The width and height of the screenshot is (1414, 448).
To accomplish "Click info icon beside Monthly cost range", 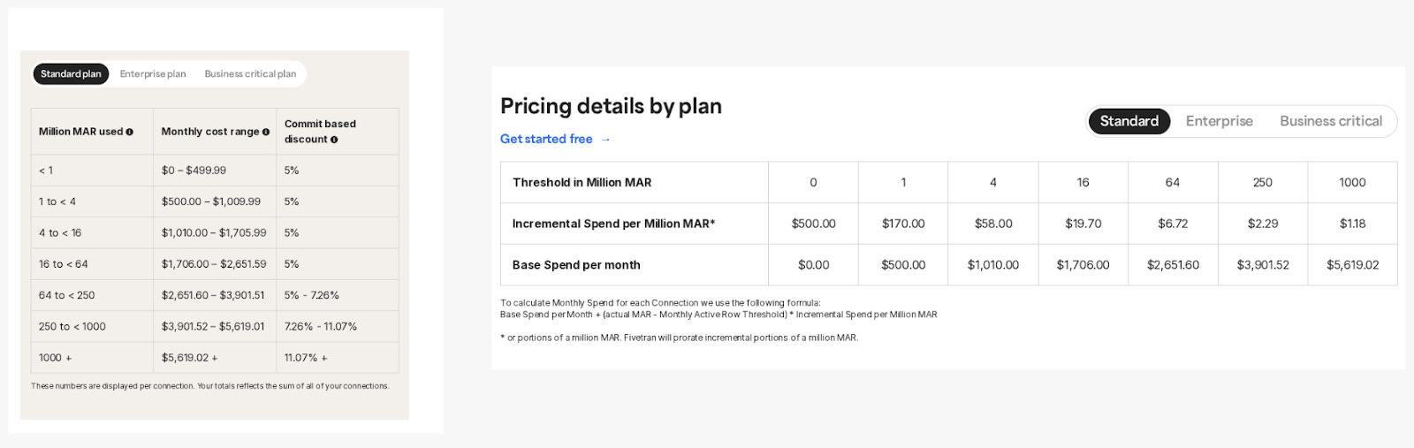I will [266, 132].
